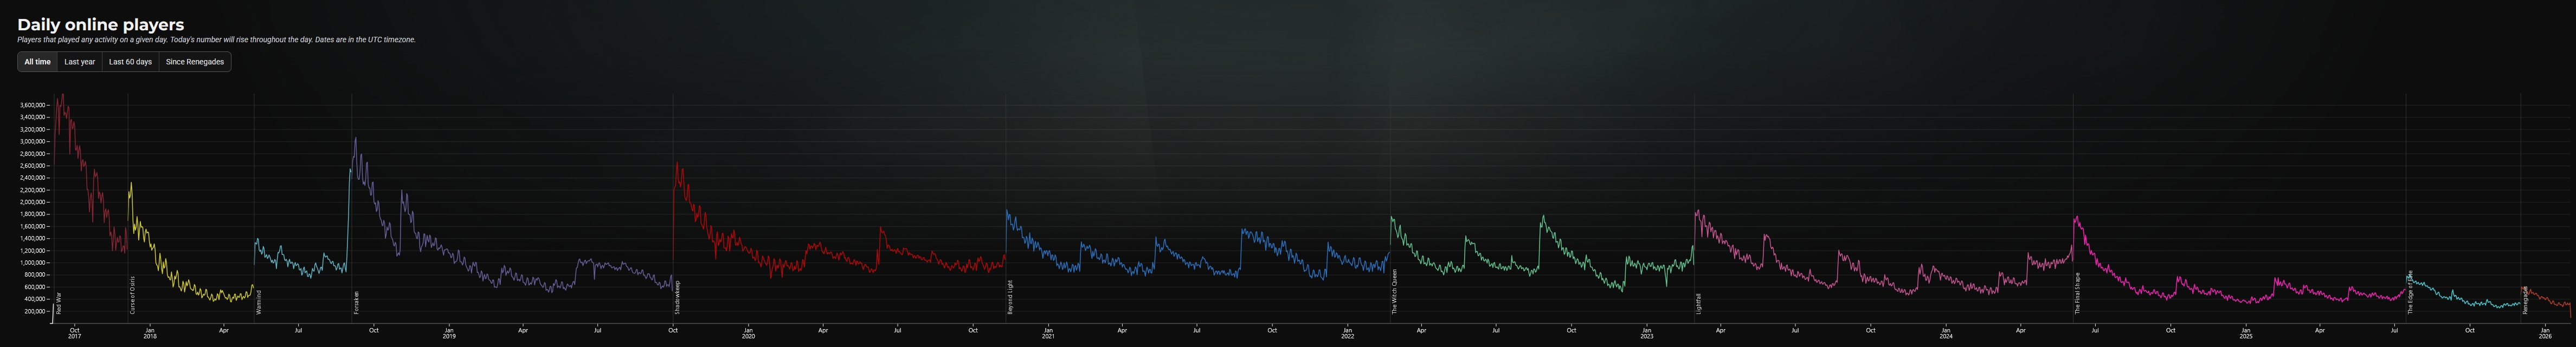Click the Curse of Osiris release marker
The image size is (2576, 347).
pos(132,295)
